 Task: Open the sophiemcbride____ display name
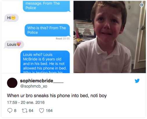coord(42,81)
